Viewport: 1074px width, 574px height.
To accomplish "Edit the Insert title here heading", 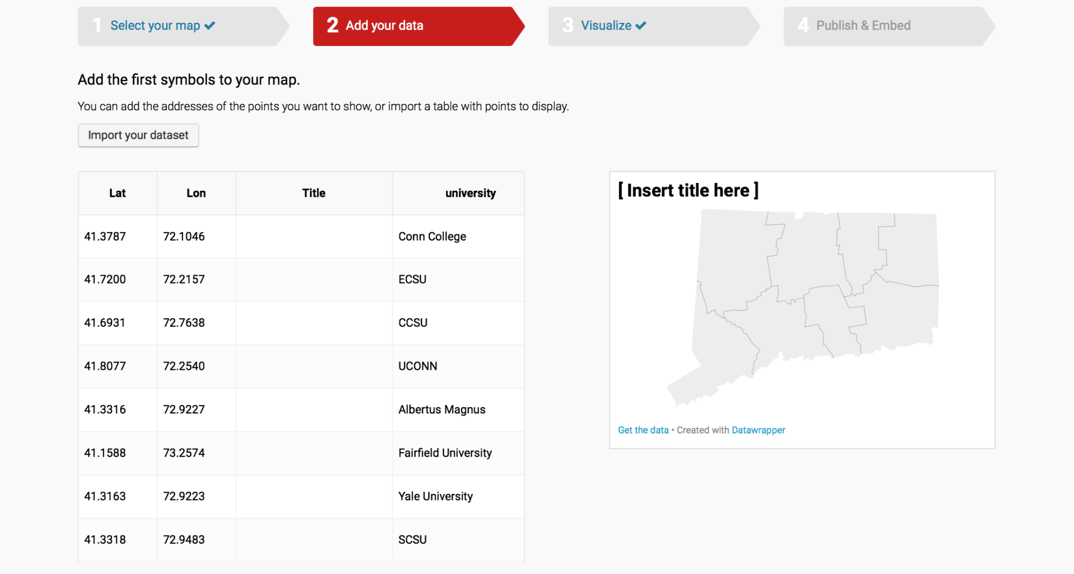I will (x=688, y=191).
